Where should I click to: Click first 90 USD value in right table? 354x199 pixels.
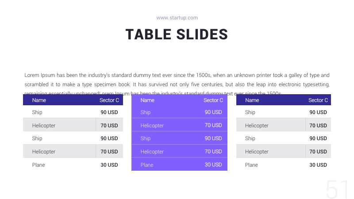click(318, 112)
